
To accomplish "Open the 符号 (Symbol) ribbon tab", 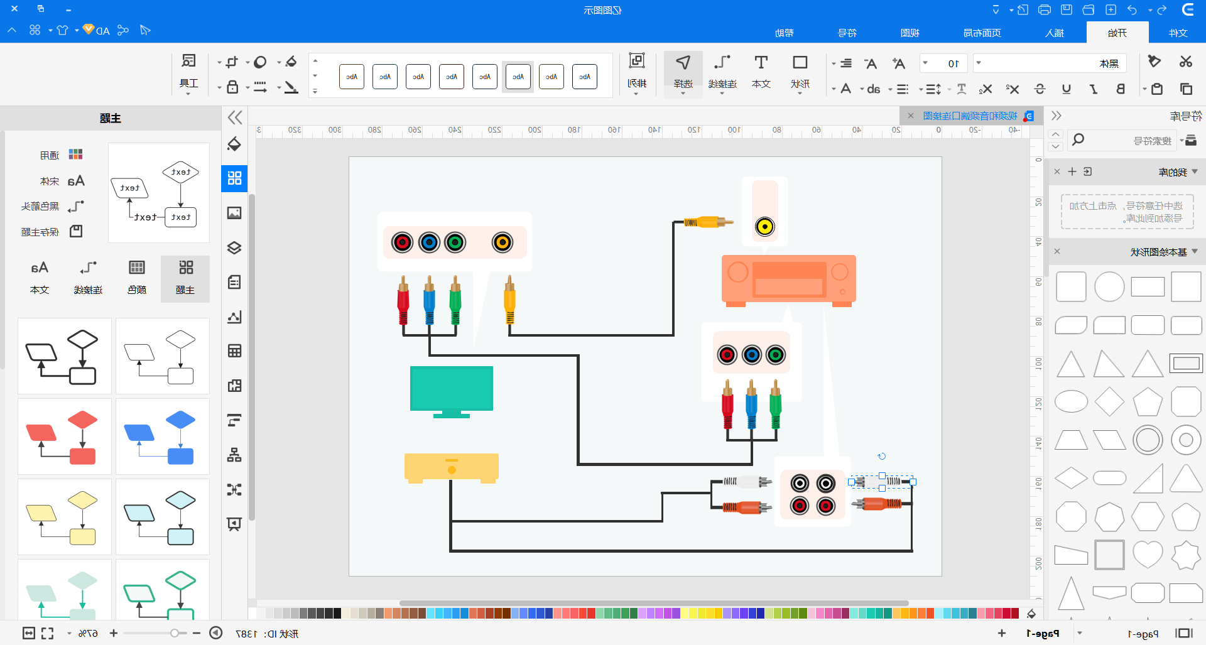I will (847, 33).
